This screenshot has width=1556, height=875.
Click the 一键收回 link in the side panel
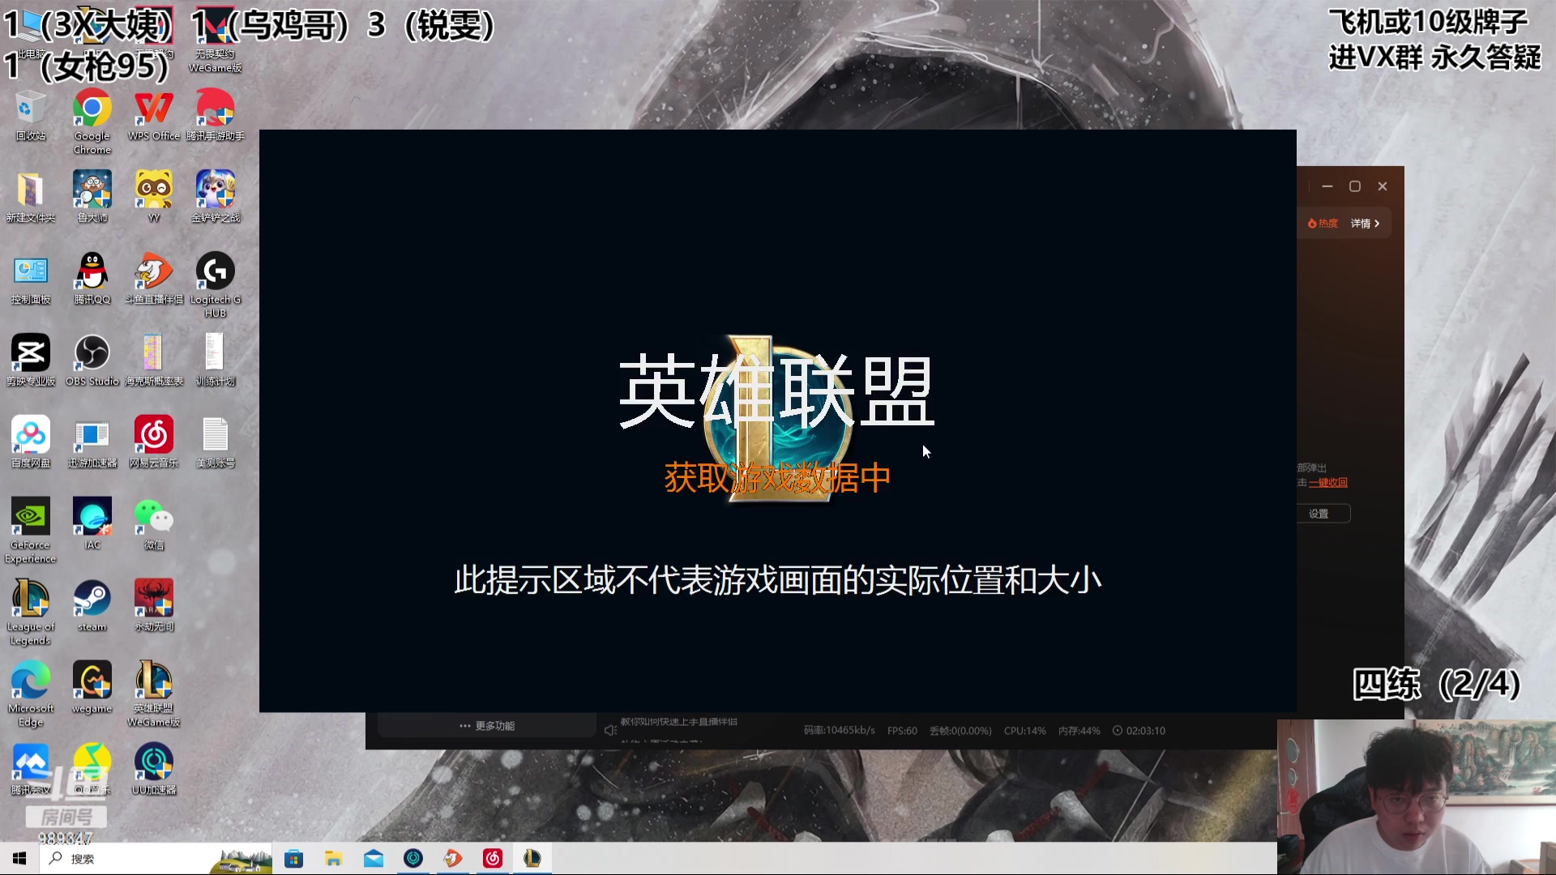1328,483
